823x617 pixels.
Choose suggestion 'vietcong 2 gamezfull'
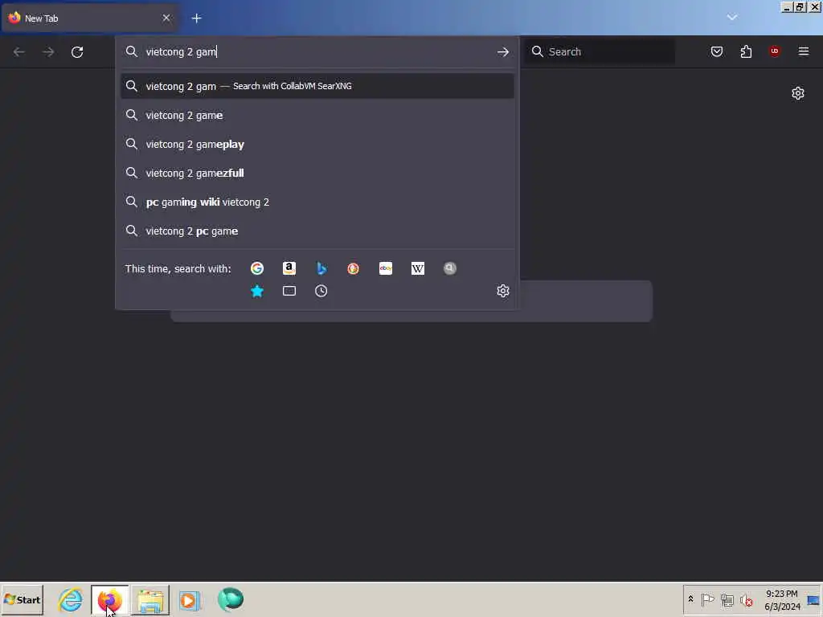pyautogui.click(x=317, y=174)
